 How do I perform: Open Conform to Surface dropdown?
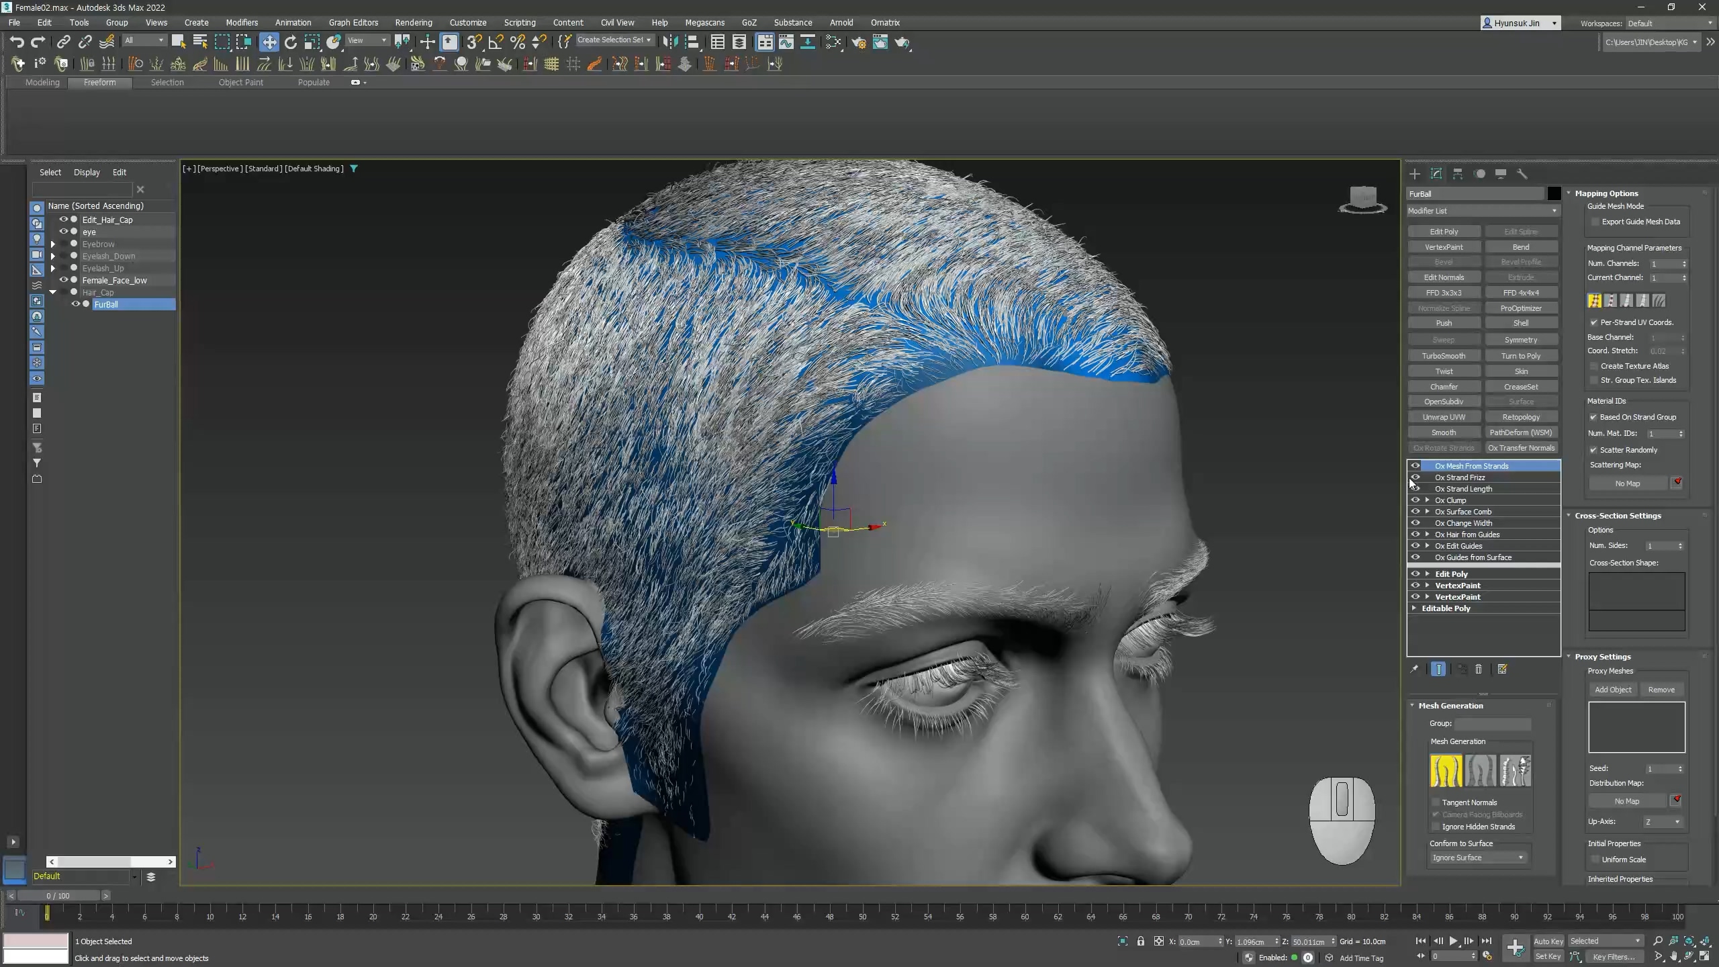pyautogui.click(x=1478, y=858)
